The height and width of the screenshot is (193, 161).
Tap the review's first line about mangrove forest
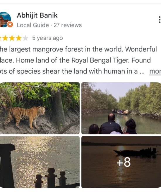coord(78,49)
